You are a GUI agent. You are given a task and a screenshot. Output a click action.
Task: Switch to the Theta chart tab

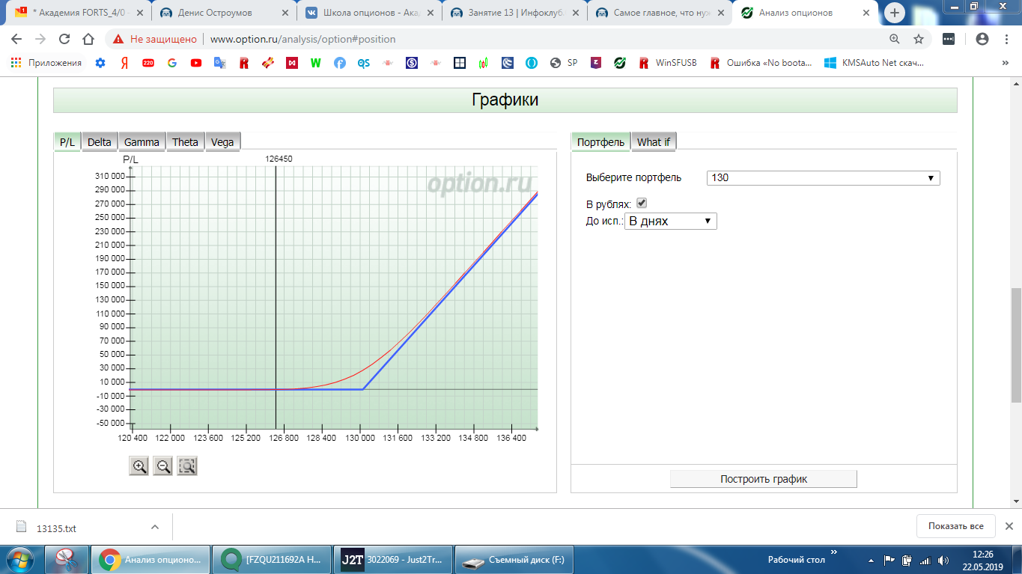click(185, 141)
